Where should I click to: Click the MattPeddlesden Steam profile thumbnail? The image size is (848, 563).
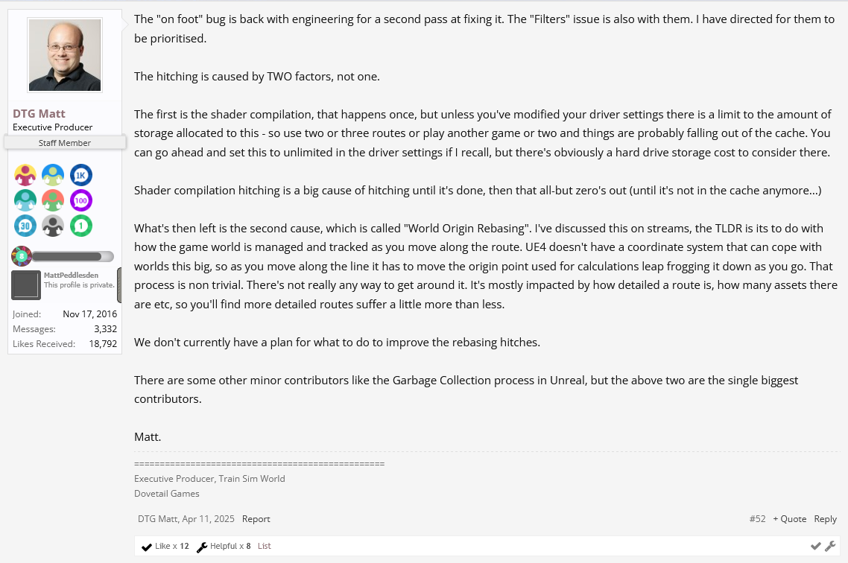pos(26,284)
